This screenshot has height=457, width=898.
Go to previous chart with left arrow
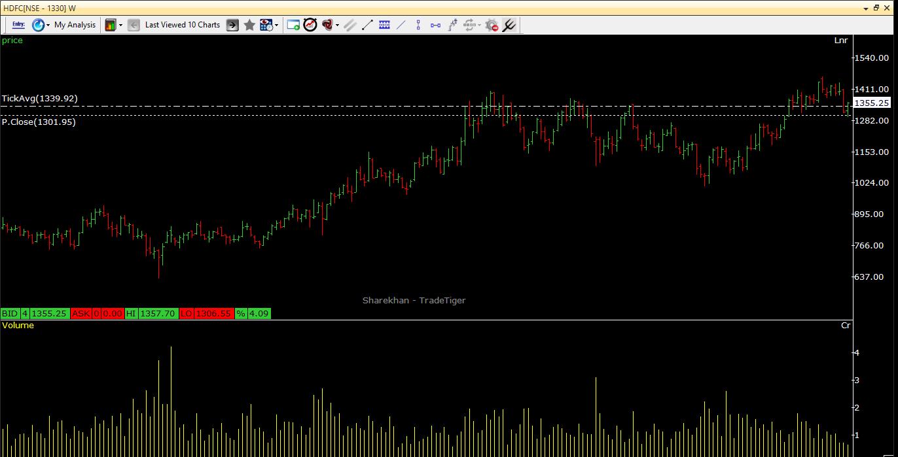[x=134, y=25]
